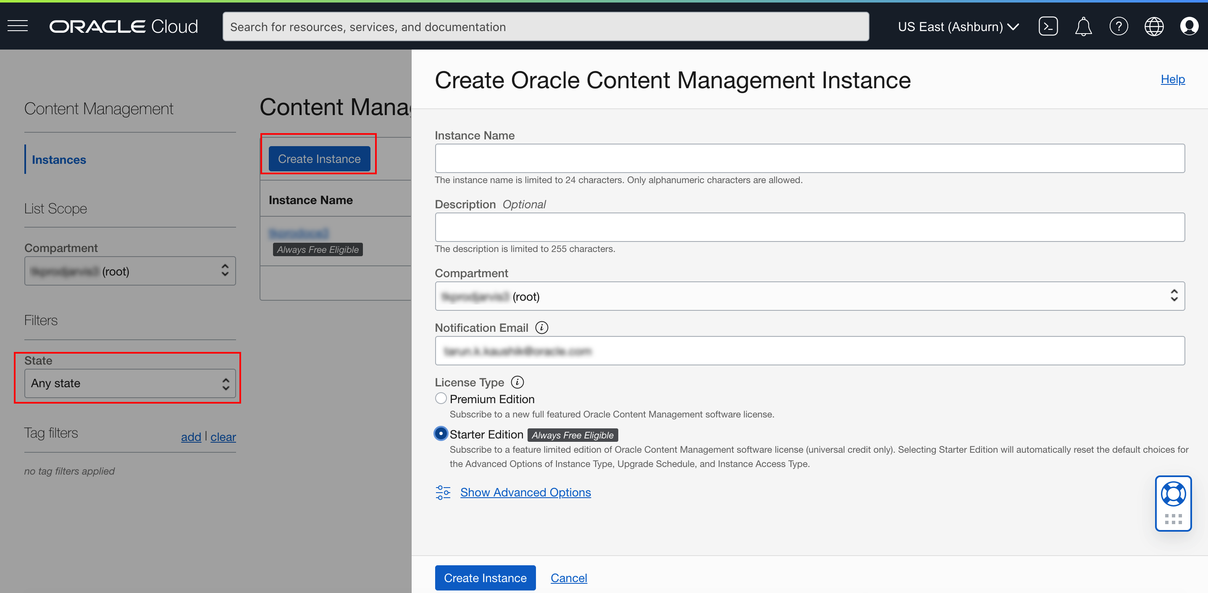This screenshot has height=593, width=1208.
Task: Cancel the instance creation
Action: (x=568, y=578)
